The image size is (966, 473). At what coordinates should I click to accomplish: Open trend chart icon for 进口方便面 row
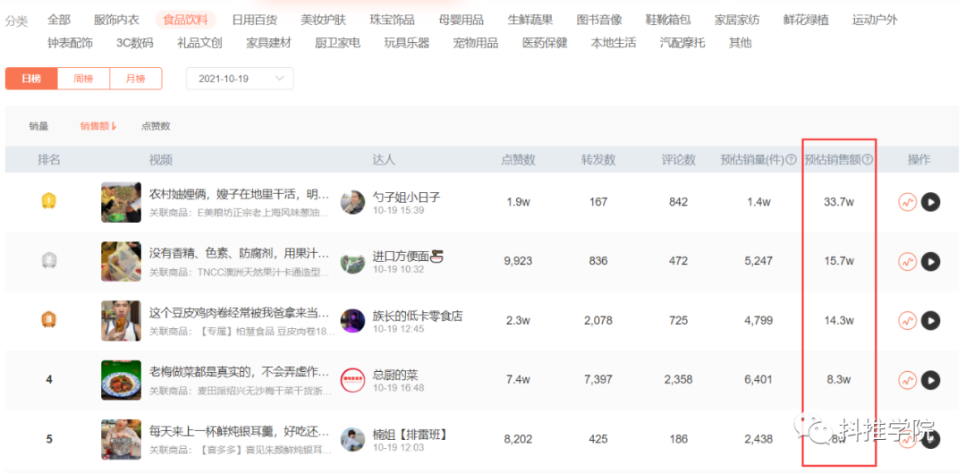(x=908, y=262)
